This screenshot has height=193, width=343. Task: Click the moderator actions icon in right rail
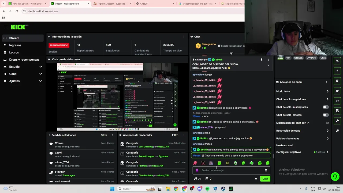pos(337,111)
